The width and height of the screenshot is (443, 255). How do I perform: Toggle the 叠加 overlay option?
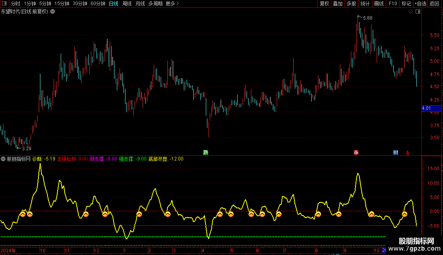point(338,4)
